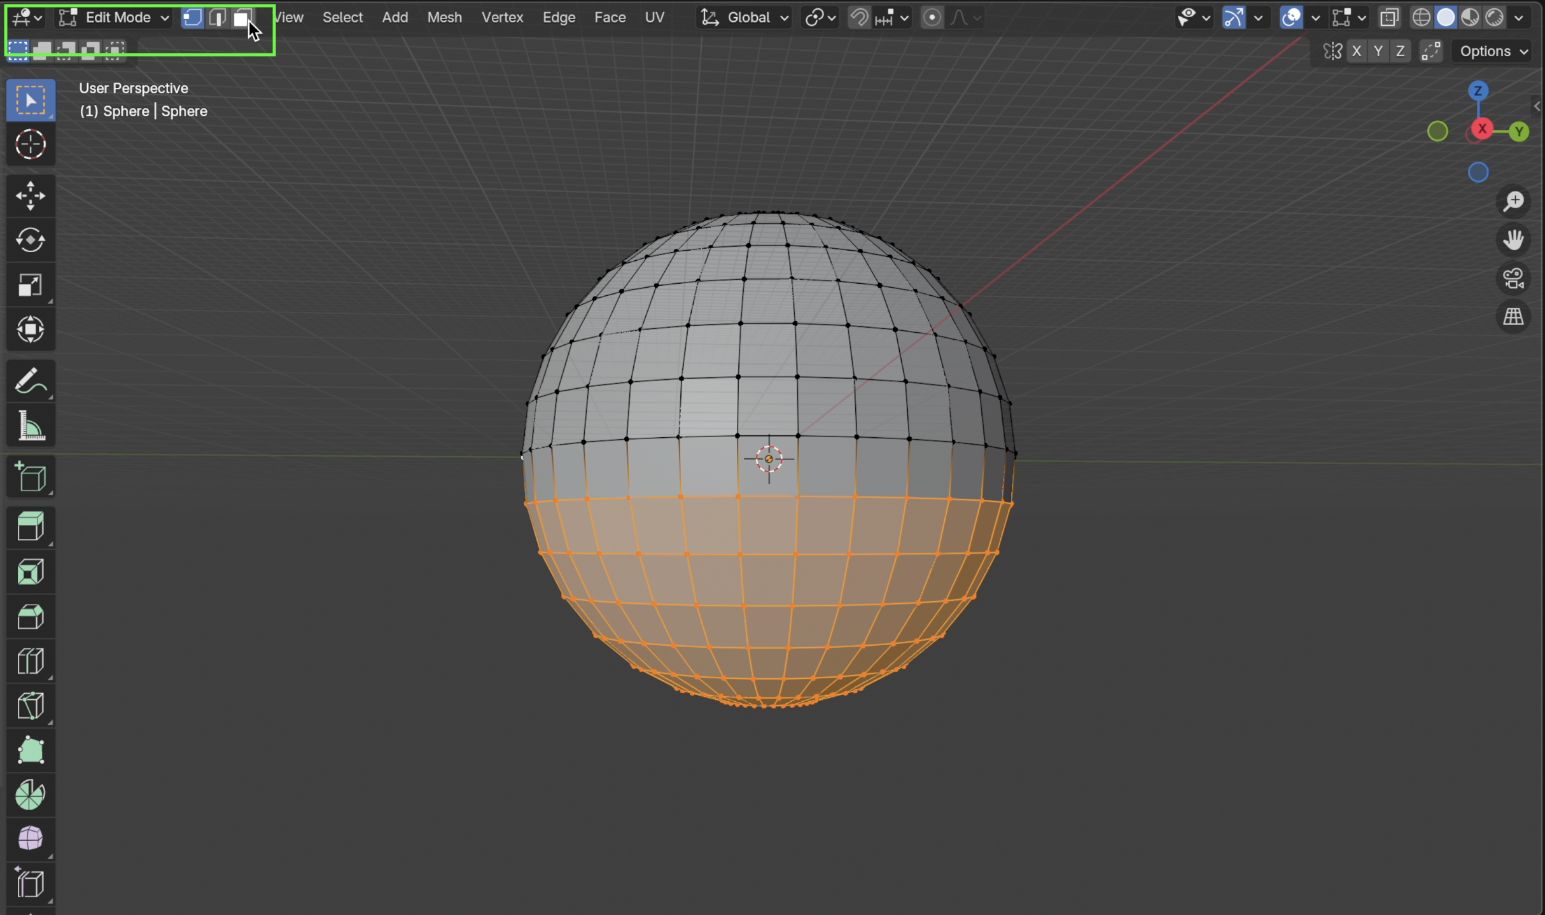
Task: Choose the Loop Cut tool
Action: point(30,661)
